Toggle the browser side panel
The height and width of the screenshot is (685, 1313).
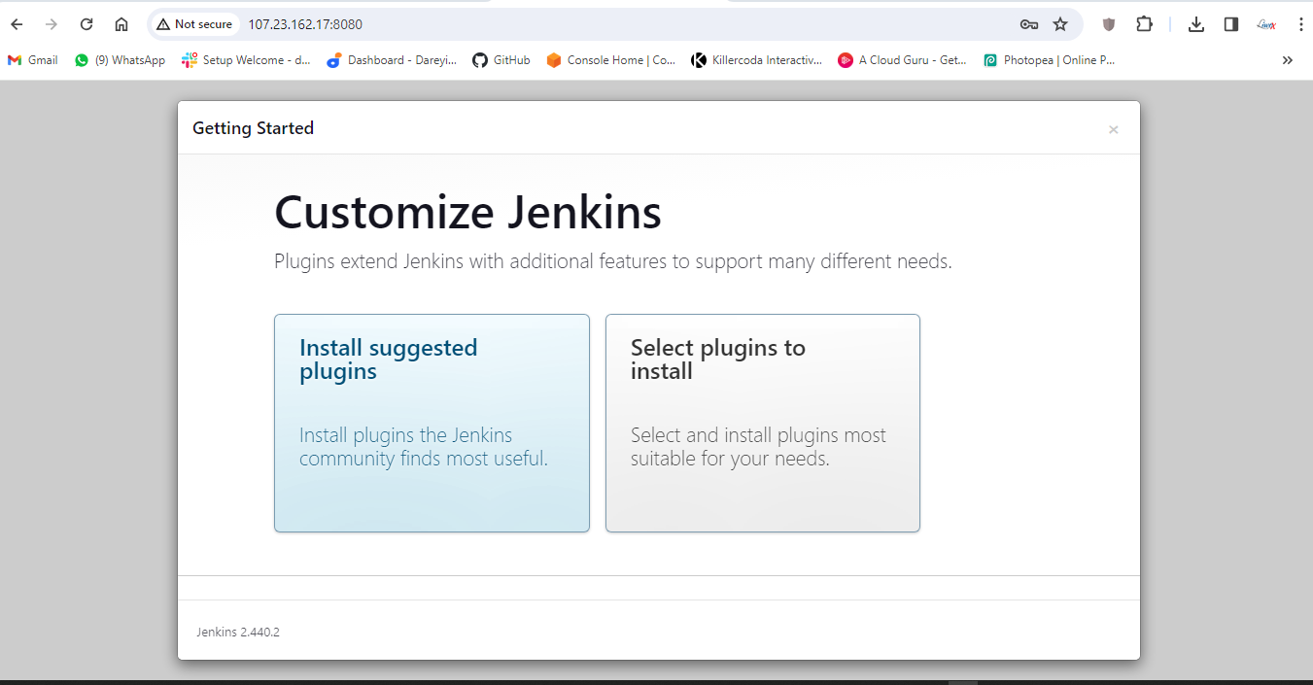(x=1230, y=24)
